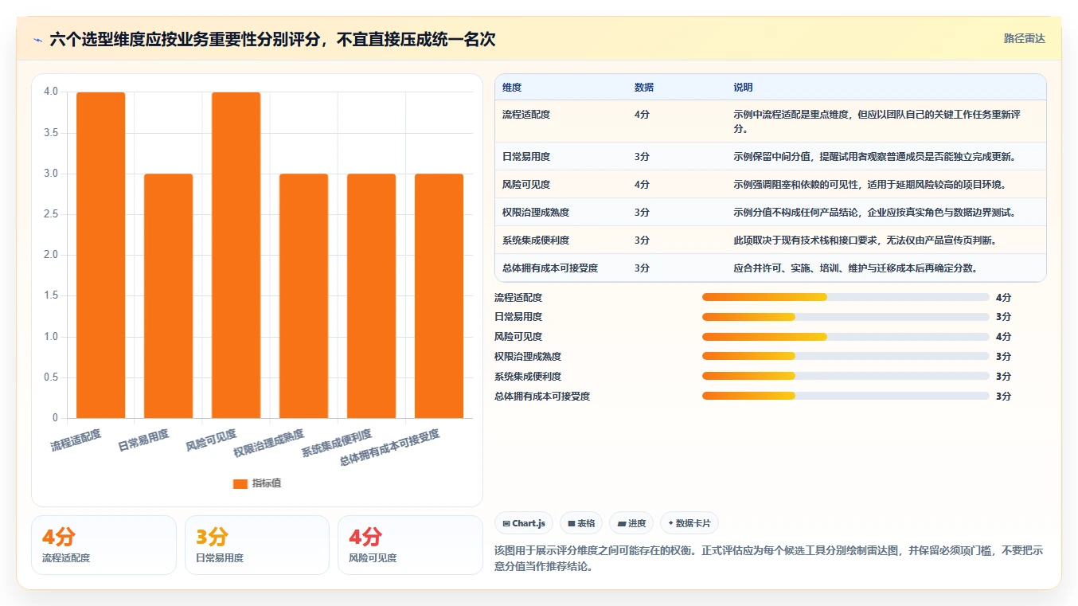Click the description starting 应合并许可、实施

pos(856,268)
